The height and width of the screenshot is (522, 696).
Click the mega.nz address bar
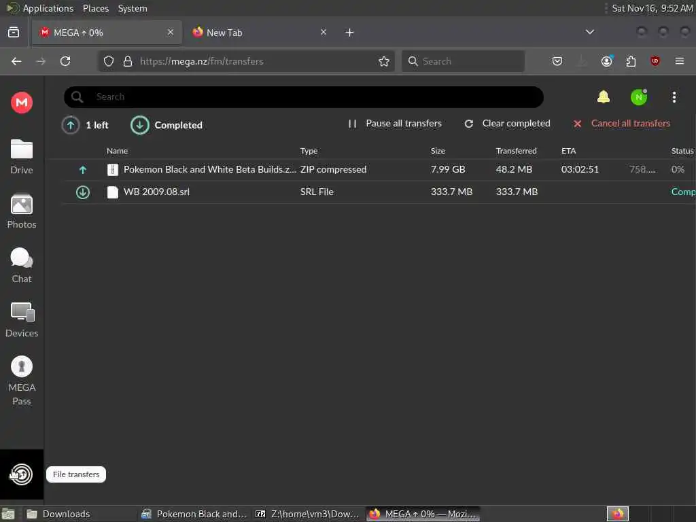246,61
